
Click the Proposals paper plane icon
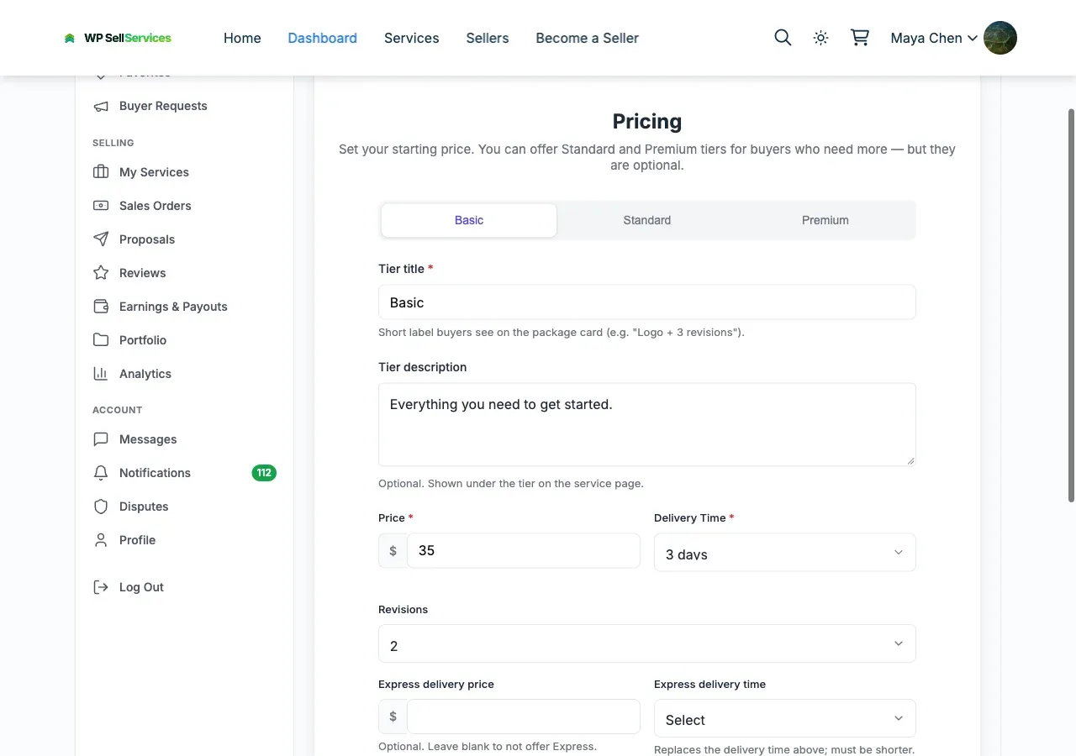101,239
